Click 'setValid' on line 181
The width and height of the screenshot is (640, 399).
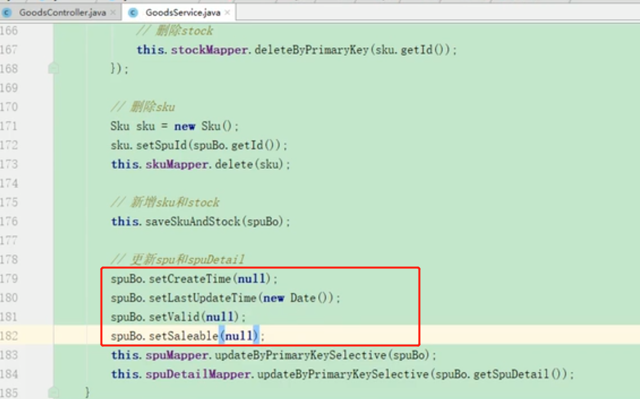[175, 317]
